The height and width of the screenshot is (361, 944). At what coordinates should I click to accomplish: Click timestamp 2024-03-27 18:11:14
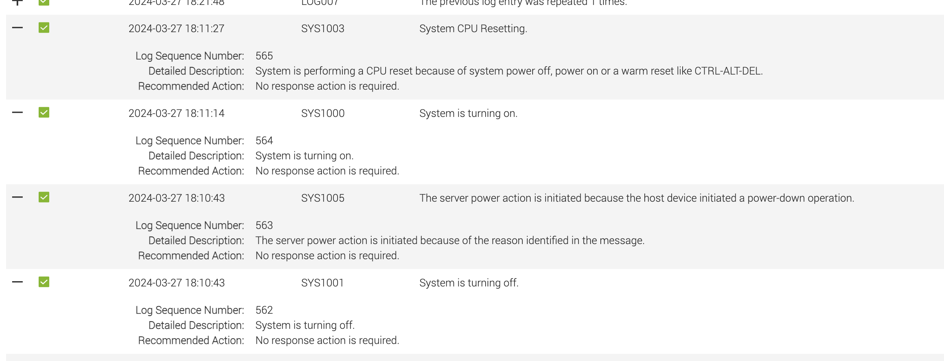(177, 113)
